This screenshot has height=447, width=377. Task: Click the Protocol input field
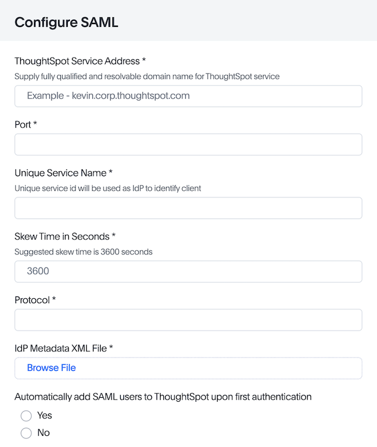[x=188, y=320]
